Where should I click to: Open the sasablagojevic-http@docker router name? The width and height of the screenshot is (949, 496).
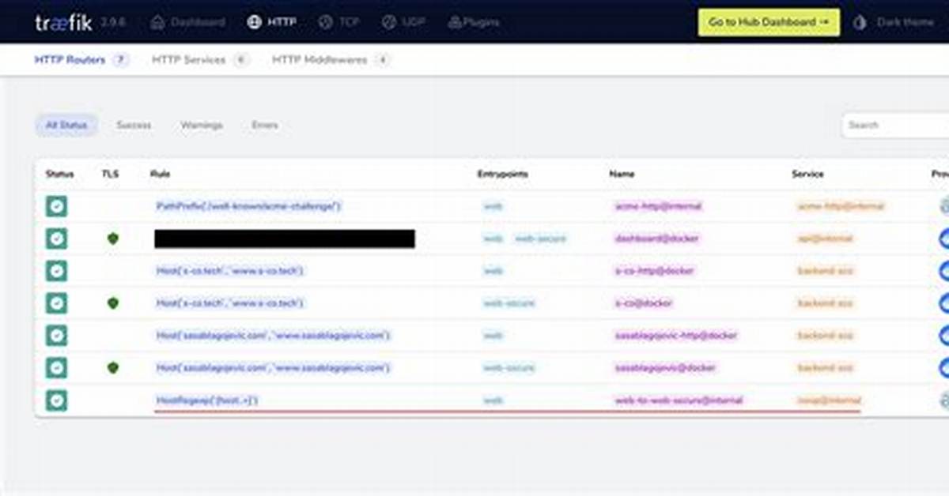pyautogui.click(x=676, y=336)
